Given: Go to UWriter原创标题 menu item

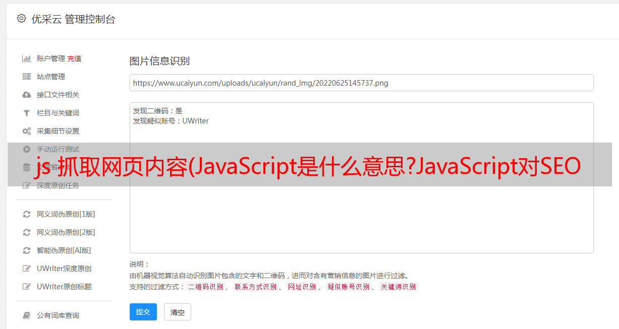Looking at the screenshot, I should point(64,287).
